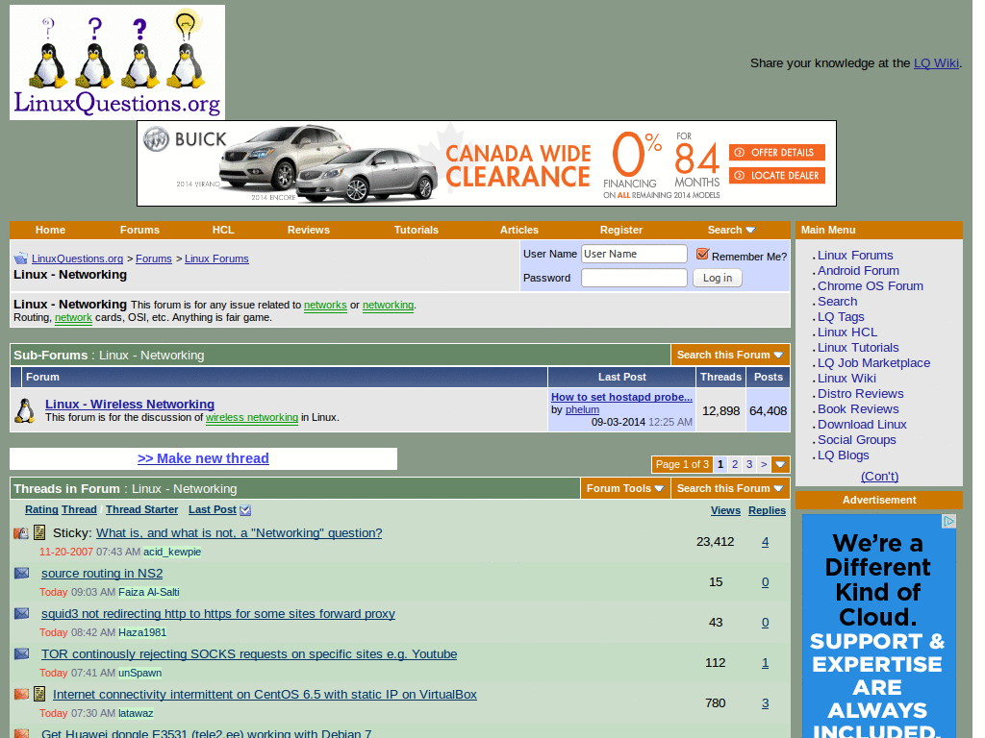The height and width of the screenshot is (738, 985).
Task: Go to page 2 of threads
Action: [734, 464]
